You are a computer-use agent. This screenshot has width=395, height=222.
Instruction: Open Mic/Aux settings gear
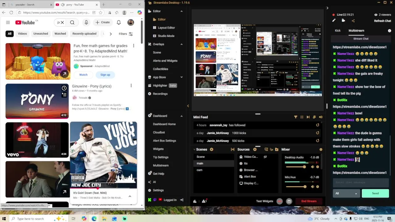[318, 187]
